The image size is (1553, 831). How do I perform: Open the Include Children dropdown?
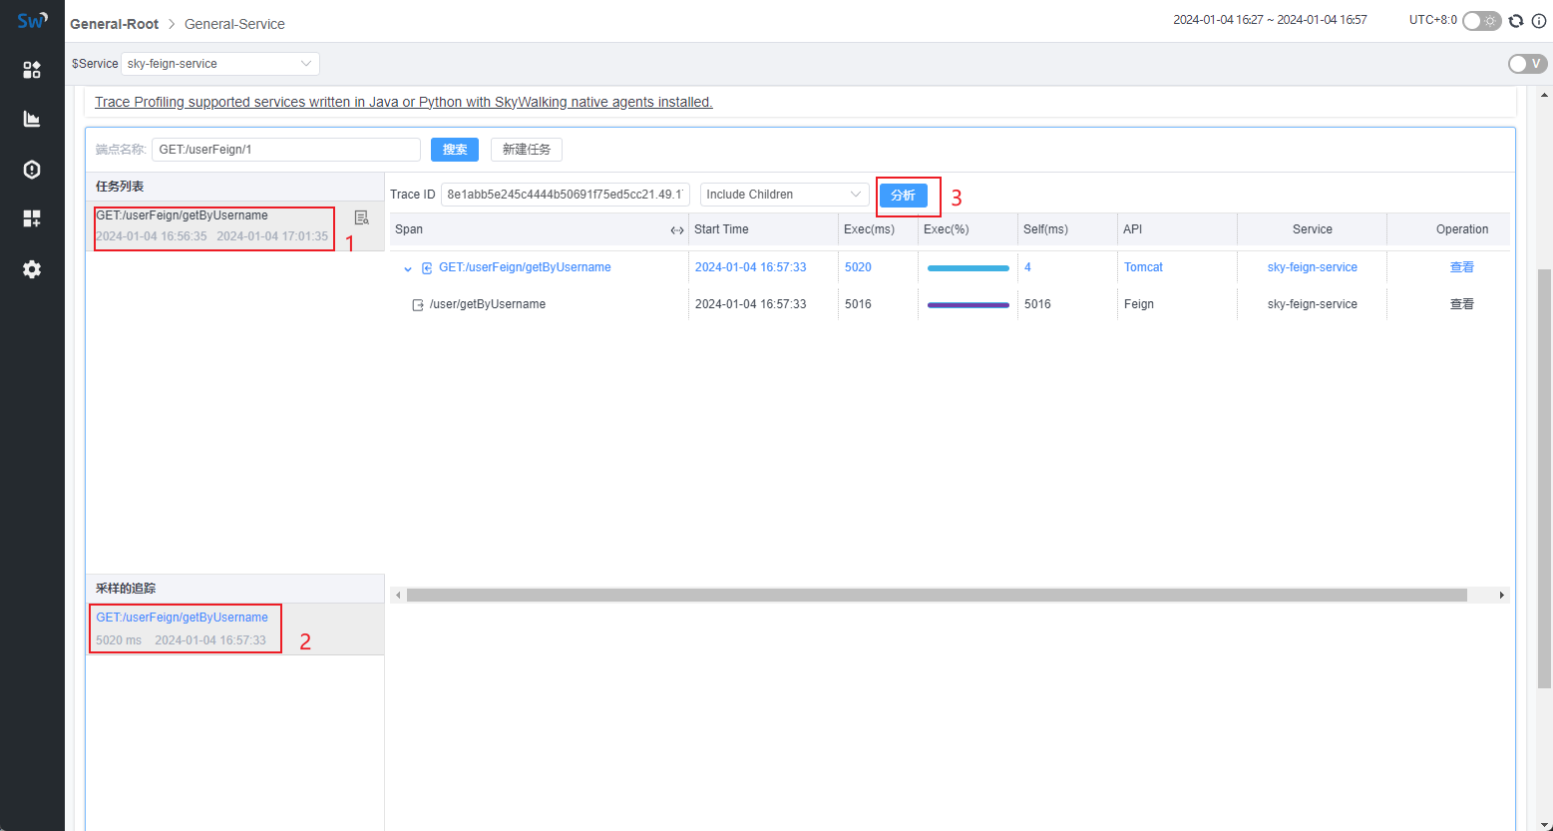(784, 195)
